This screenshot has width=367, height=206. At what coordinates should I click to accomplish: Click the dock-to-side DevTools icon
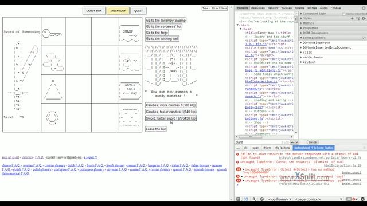pyautogui.click(x=238, y=199)
